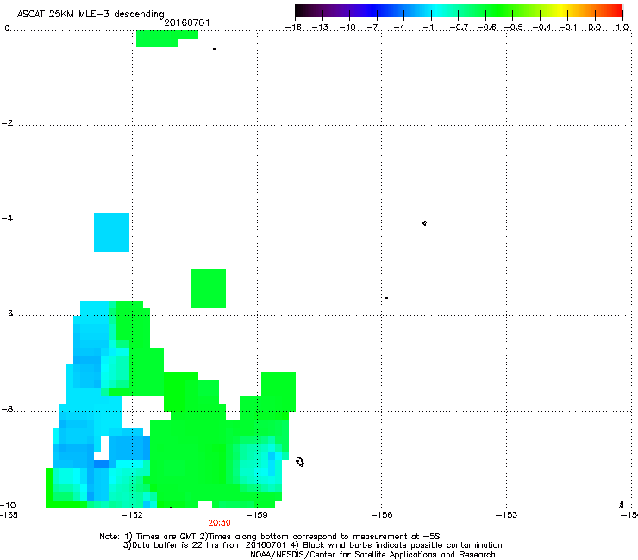Pick the red end of the color bar
638x560 pixels.
point(616,11)
